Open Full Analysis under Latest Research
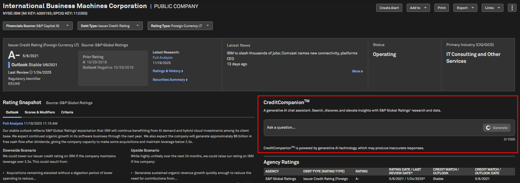 (163, 58)
